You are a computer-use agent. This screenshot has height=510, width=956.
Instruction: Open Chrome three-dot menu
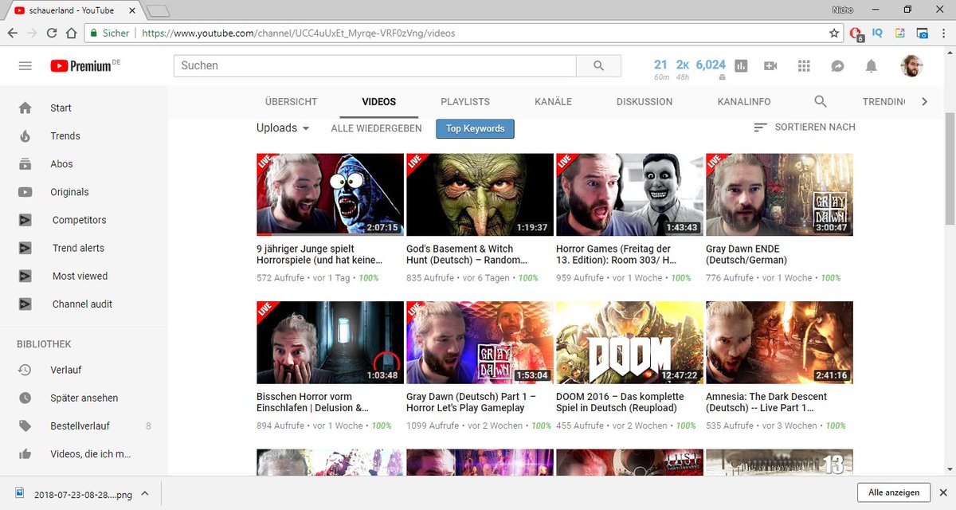[943, 33]
